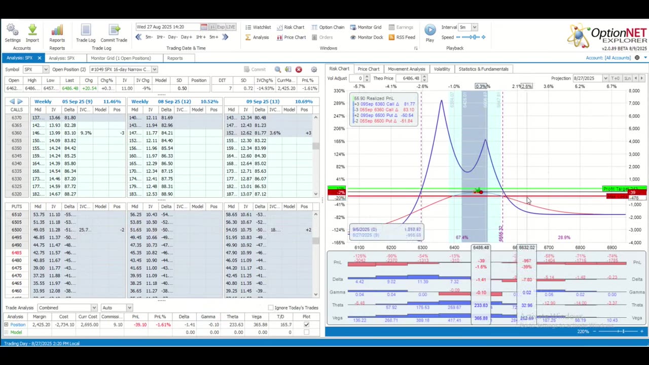Open the Projection date dropdown
This screenshot has height=365, width=649.
tap(605, 79)
